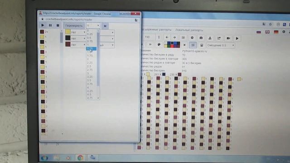290x163 pixels.
Task: Click the double chevron » icon
Action: pyautogui.click(x=150, y=44)
